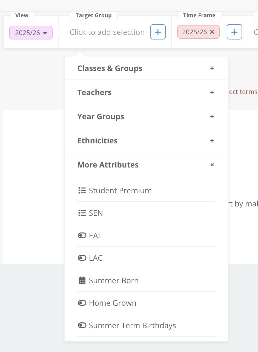This screenshot has height=352, width=258.
Task: Expand the Ethnicities section
Action: 212,141
